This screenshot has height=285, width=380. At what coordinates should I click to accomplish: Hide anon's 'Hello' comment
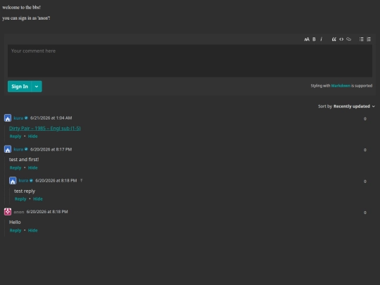click(32, 231)
